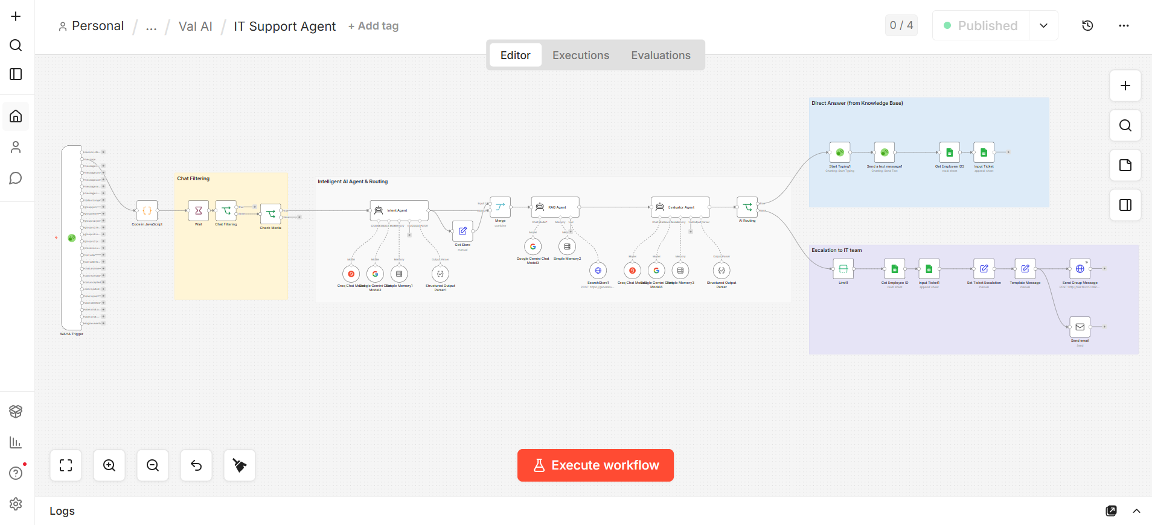Screen dimensions: 1152x525
Task: Click + Add tag link
Action: (x=373, y=26)
